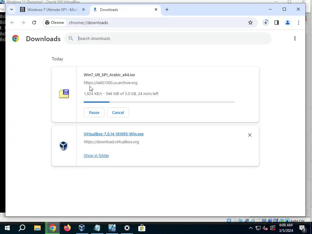Open the Downloads page more-actions menu

click(x=295, y=38)
